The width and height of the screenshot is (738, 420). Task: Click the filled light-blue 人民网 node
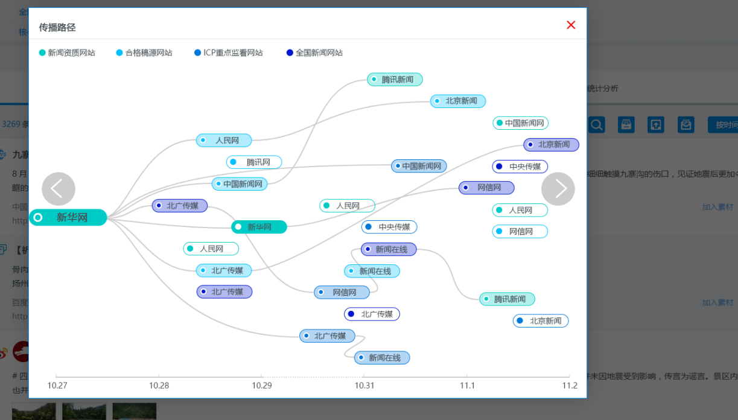(x=224, y=141)
